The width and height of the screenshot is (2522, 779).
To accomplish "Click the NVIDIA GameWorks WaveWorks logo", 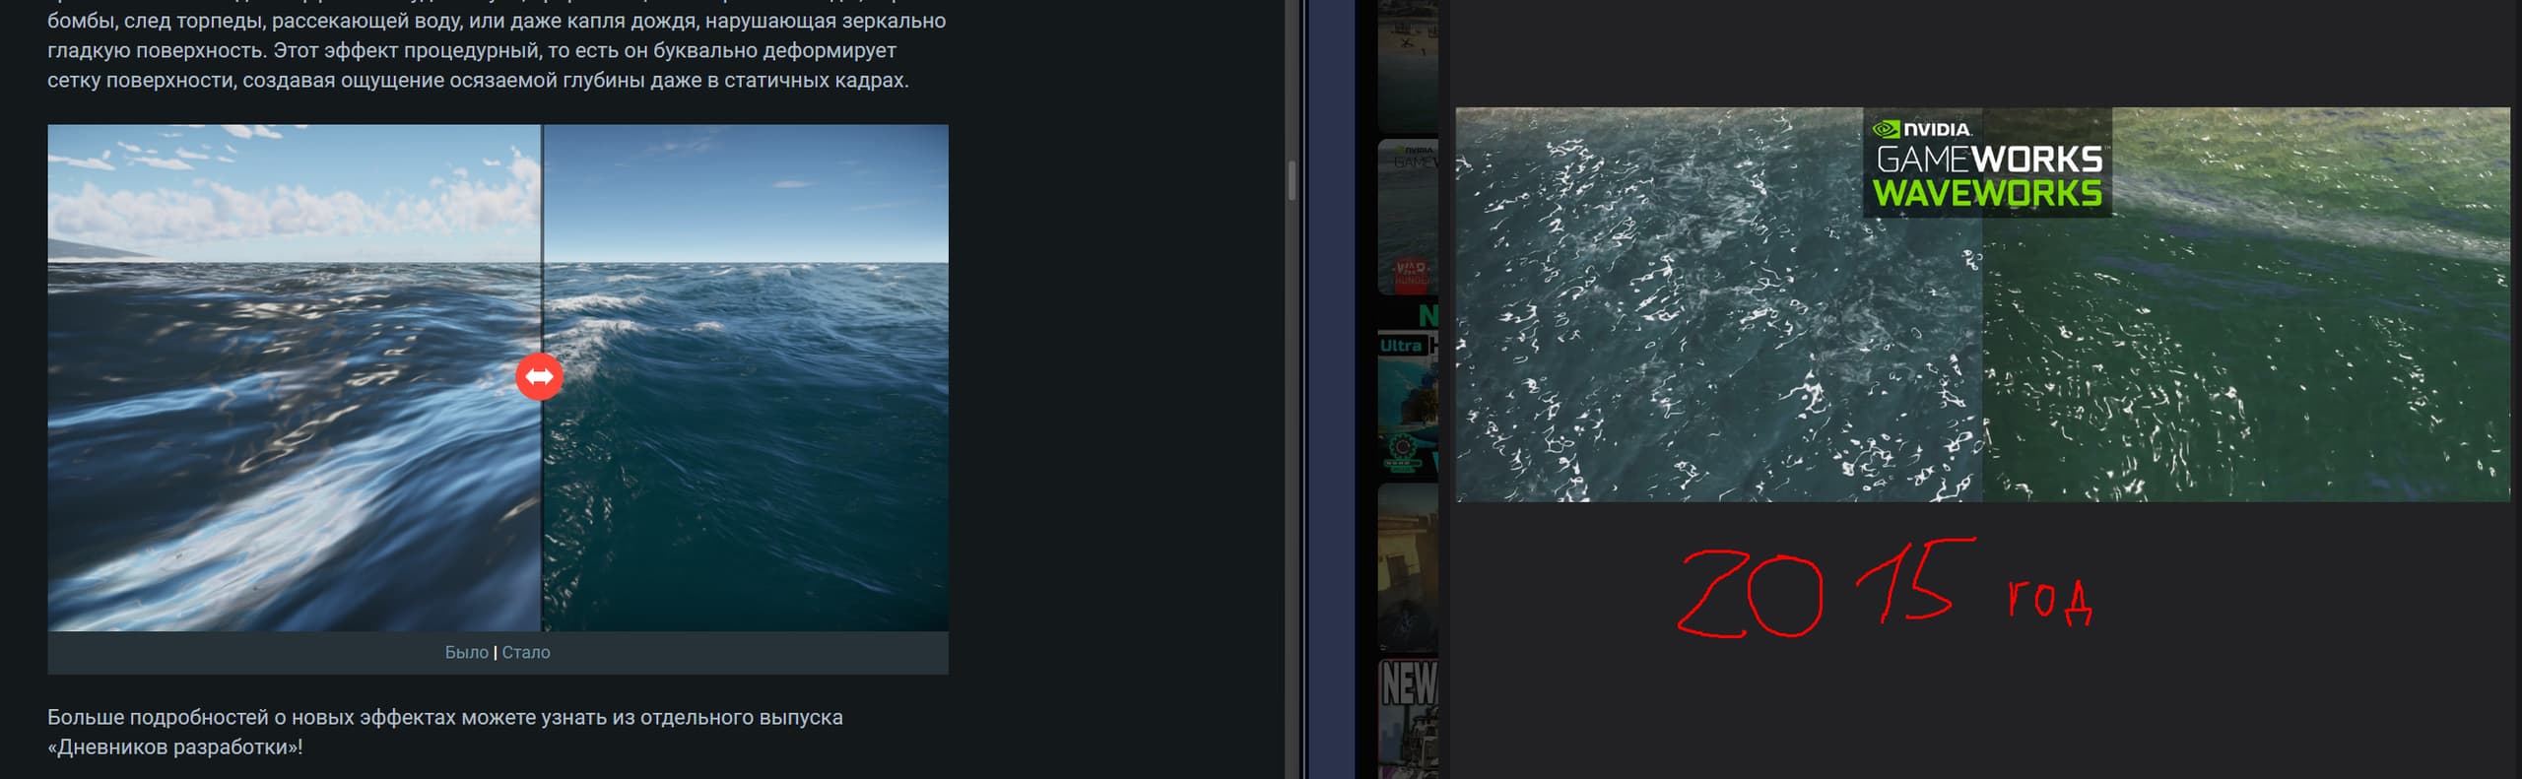I will click(1987, 163).
